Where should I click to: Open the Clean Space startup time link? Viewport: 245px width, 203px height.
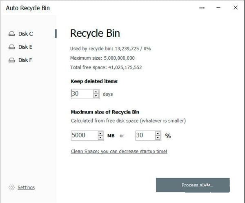(119, 152)
